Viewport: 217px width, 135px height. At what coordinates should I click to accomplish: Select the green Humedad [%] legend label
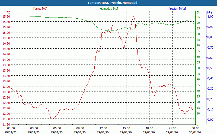coord(109,9)
